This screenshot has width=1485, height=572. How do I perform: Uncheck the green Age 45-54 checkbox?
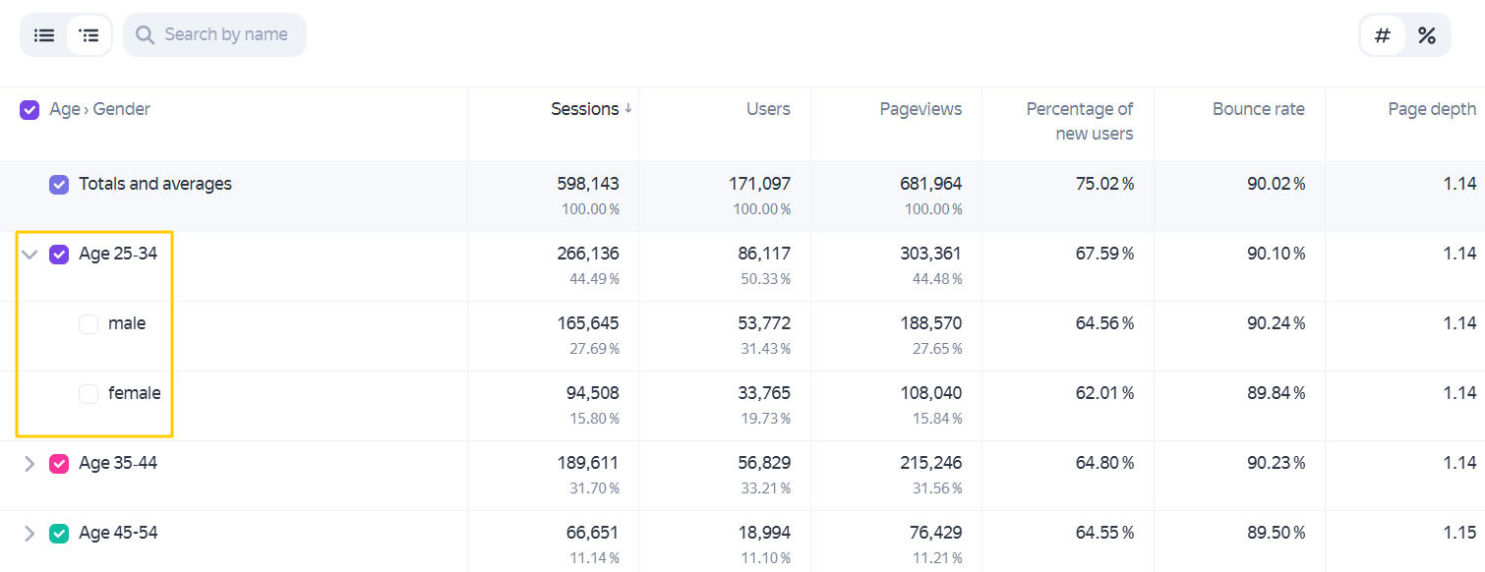point(59,534)
